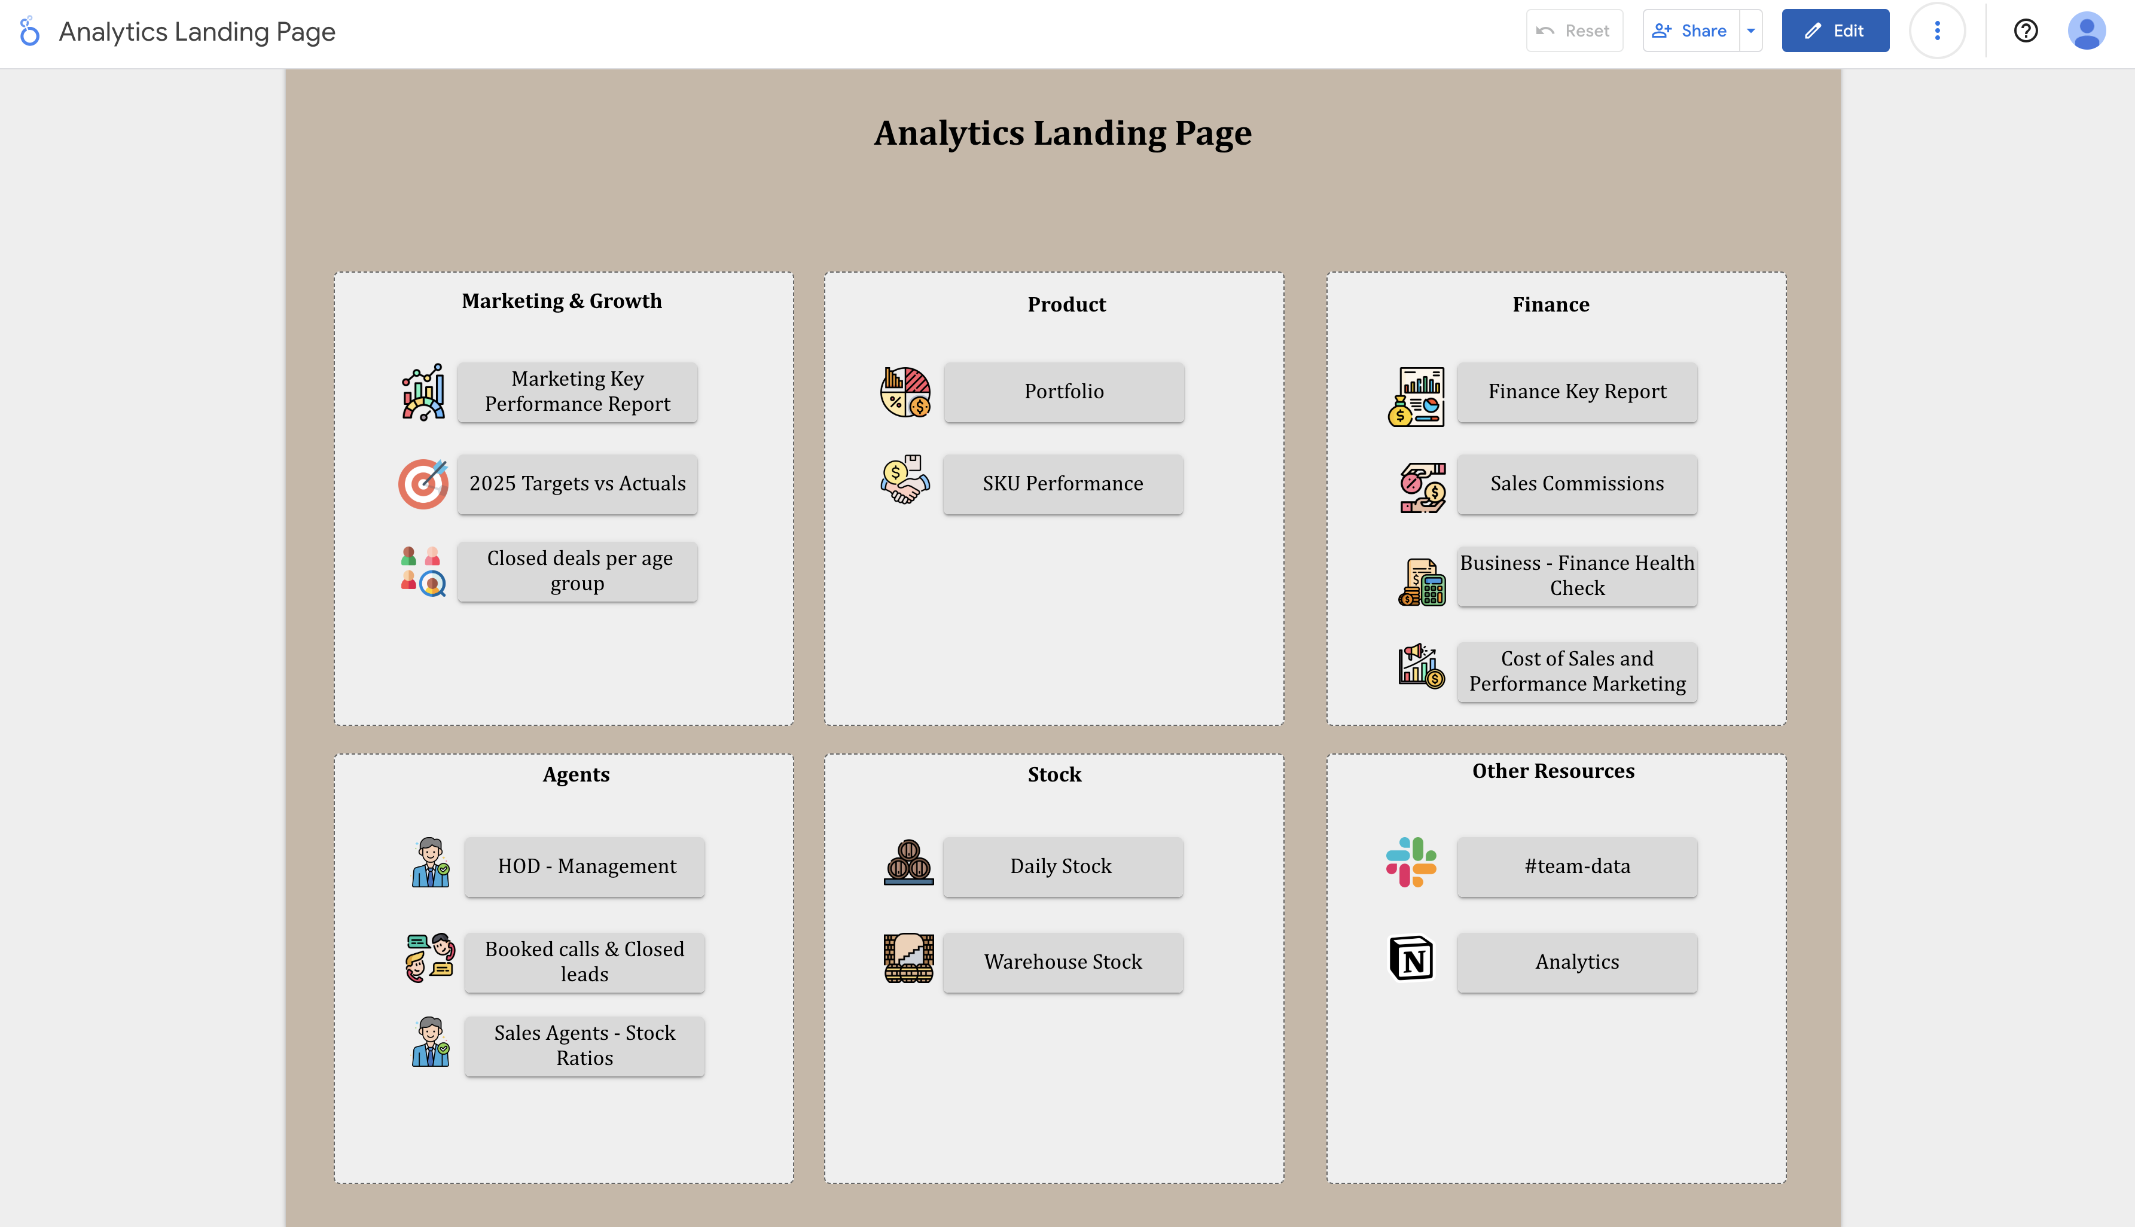The width and height of the screenshot is (2135, 1227).
Task: Click the bold 'Analytics Landing Page' page heading
Action: click(x=1063, y=133)
